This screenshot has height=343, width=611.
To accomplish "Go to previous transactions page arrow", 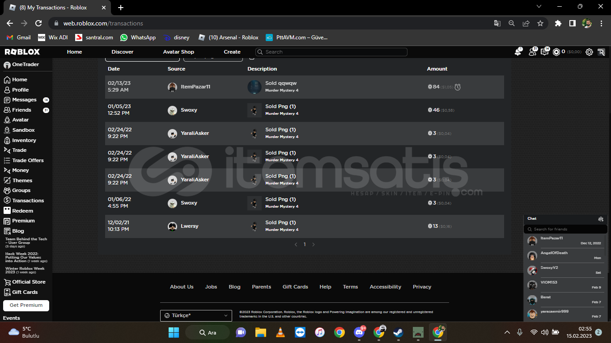I will 296,244.
